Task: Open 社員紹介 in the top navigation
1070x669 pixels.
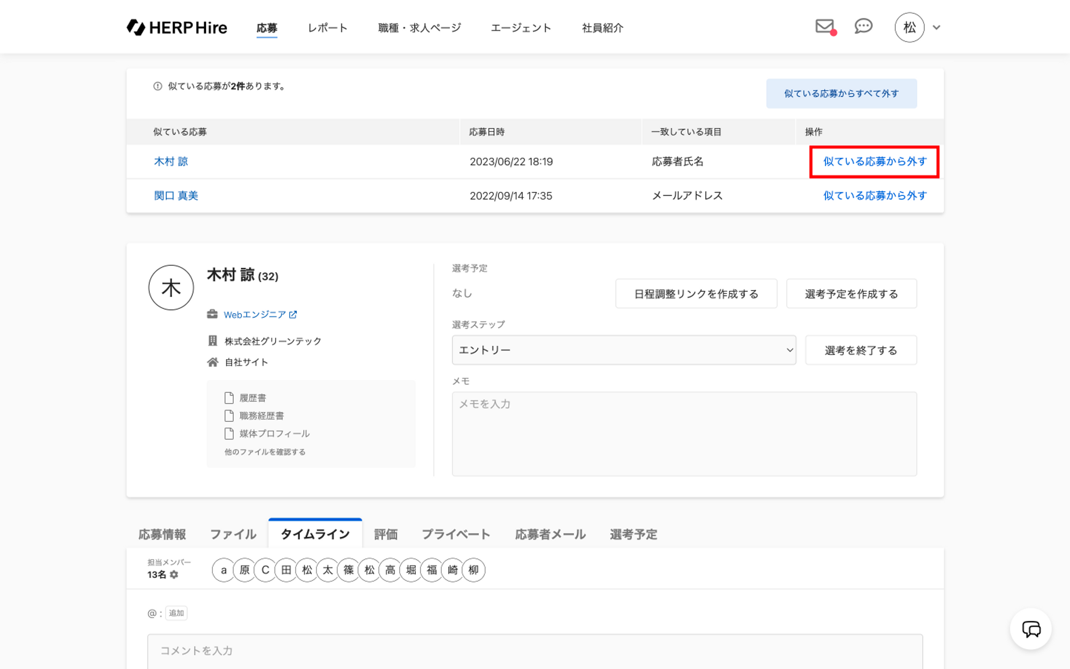Action: click(602, 28)
